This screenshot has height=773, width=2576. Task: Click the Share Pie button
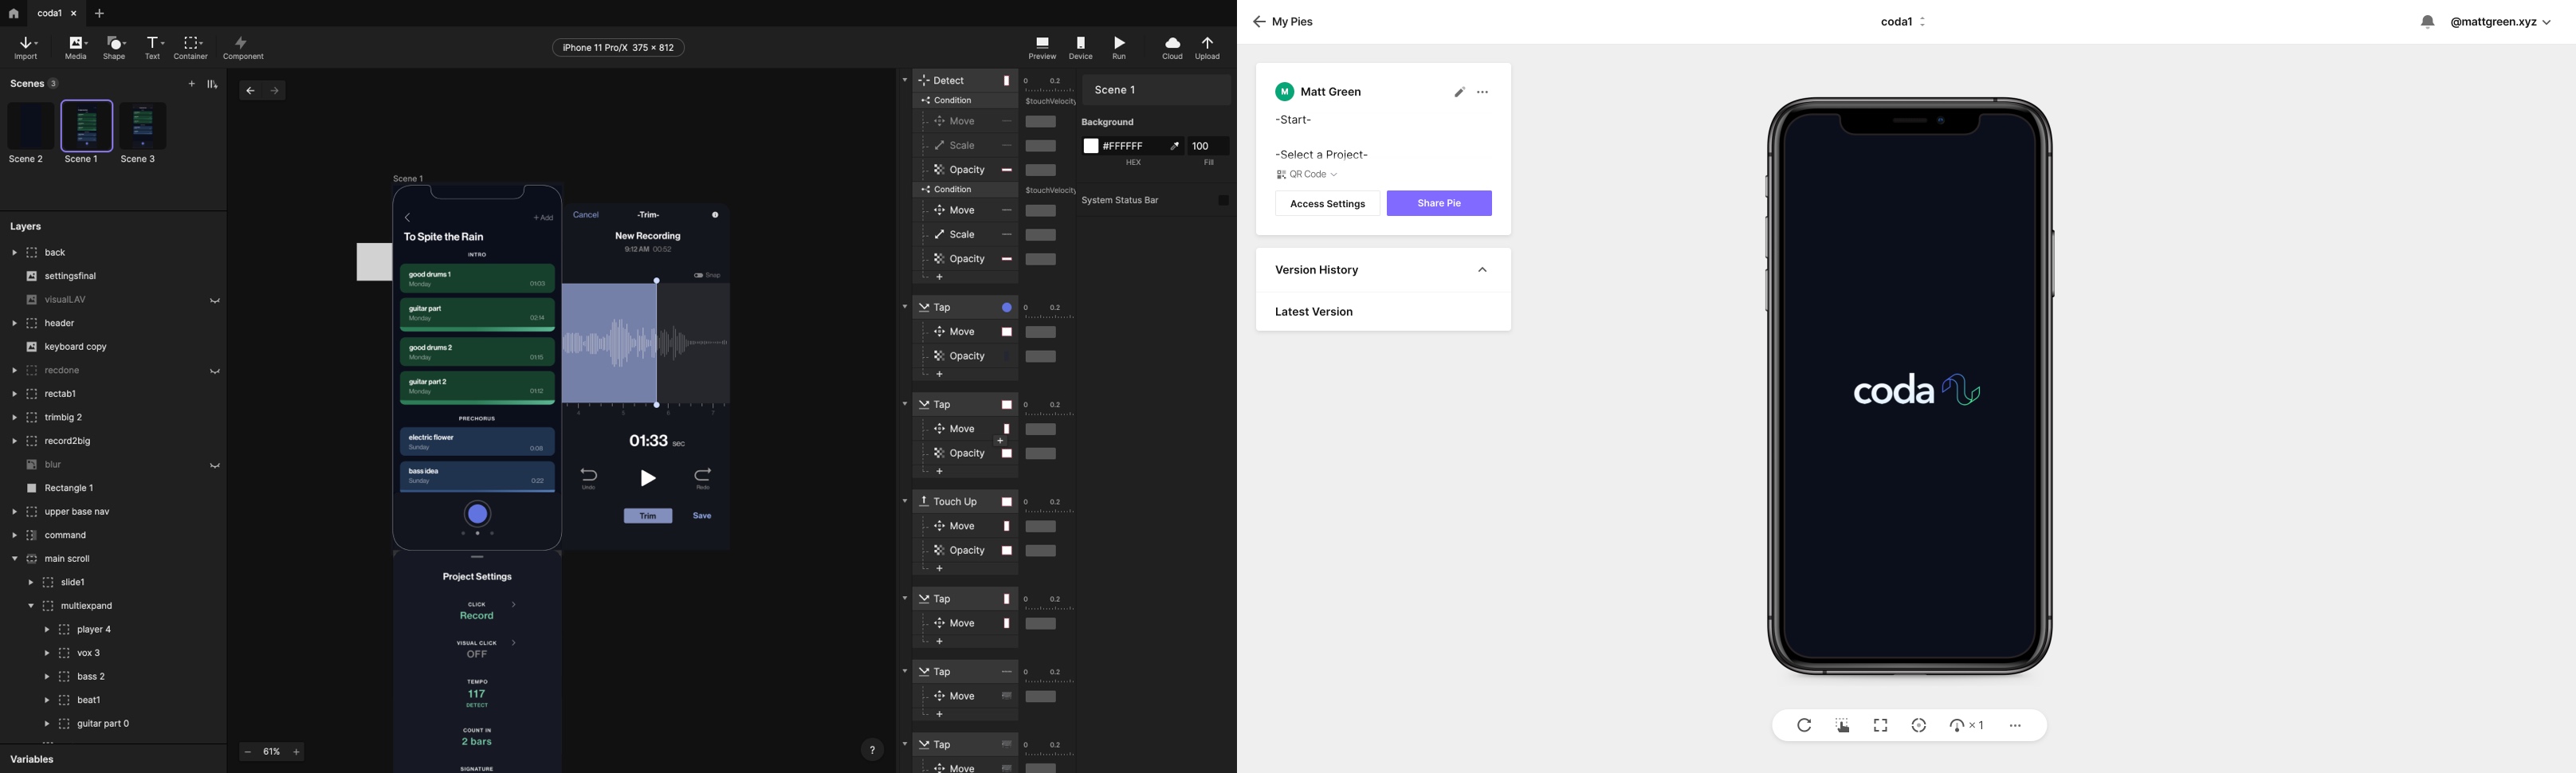click(x=1439, y=204)
